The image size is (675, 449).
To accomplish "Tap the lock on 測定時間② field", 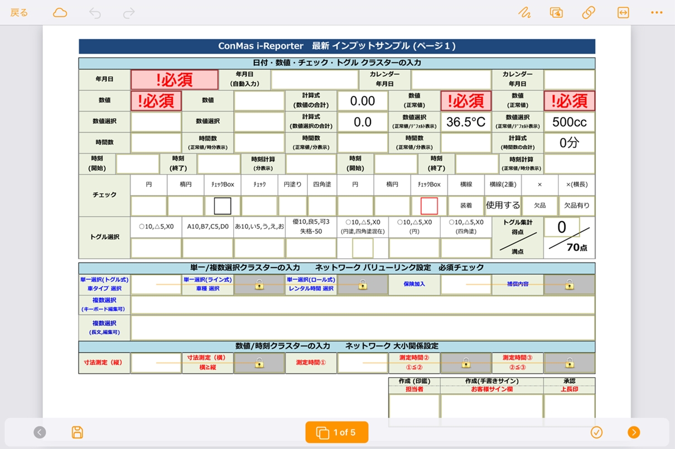I will coord(466,363).
